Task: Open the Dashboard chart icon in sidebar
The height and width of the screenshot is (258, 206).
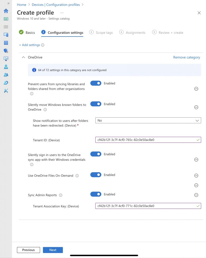Action: 6,19
